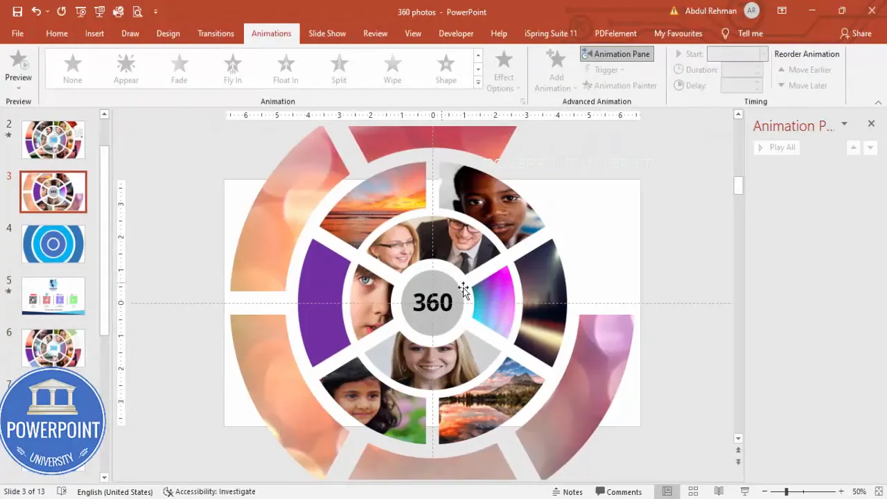Click the Animation Painter tool

click(x=620, y=86)
